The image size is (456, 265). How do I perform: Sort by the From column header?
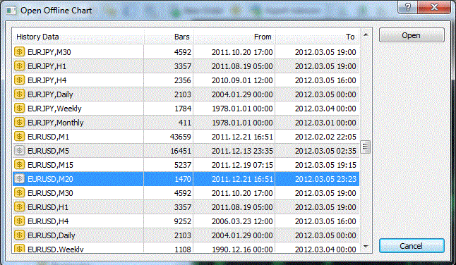point(234,37)
